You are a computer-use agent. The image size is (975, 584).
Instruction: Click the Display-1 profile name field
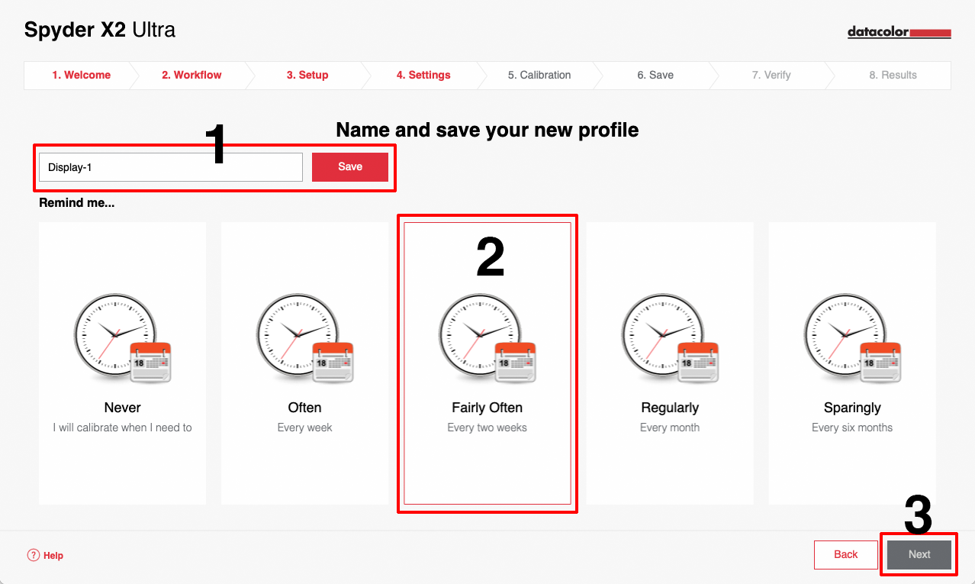(171, 167)
